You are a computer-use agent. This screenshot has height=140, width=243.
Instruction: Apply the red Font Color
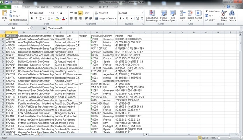tap(63, 19)
